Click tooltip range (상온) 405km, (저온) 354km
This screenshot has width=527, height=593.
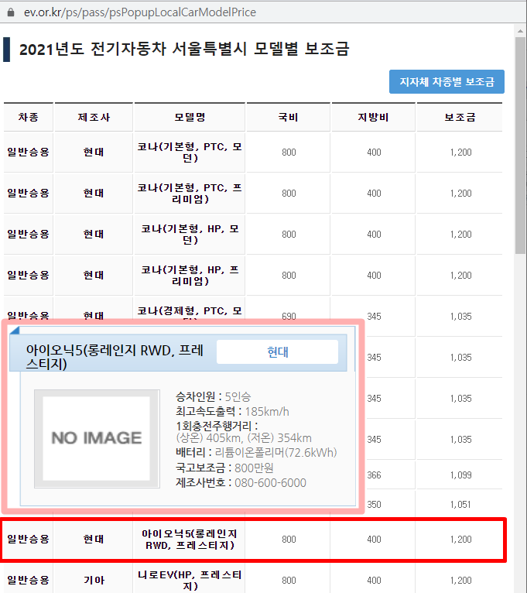tap(244, 438)
